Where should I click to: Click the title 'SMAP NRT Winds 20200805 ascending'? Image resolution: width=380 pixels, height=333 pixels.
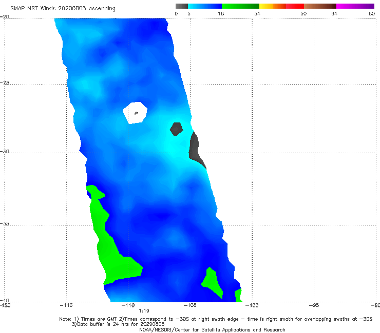pos(63,8)
